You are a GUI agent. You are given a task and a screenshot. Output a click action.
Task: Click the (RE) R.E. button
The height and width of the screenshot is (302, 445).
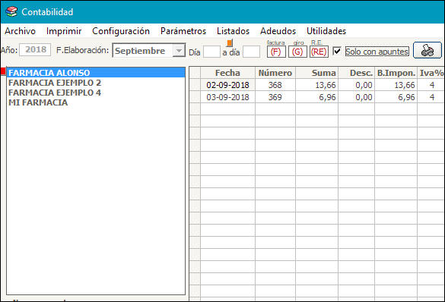tap(319, 52)
